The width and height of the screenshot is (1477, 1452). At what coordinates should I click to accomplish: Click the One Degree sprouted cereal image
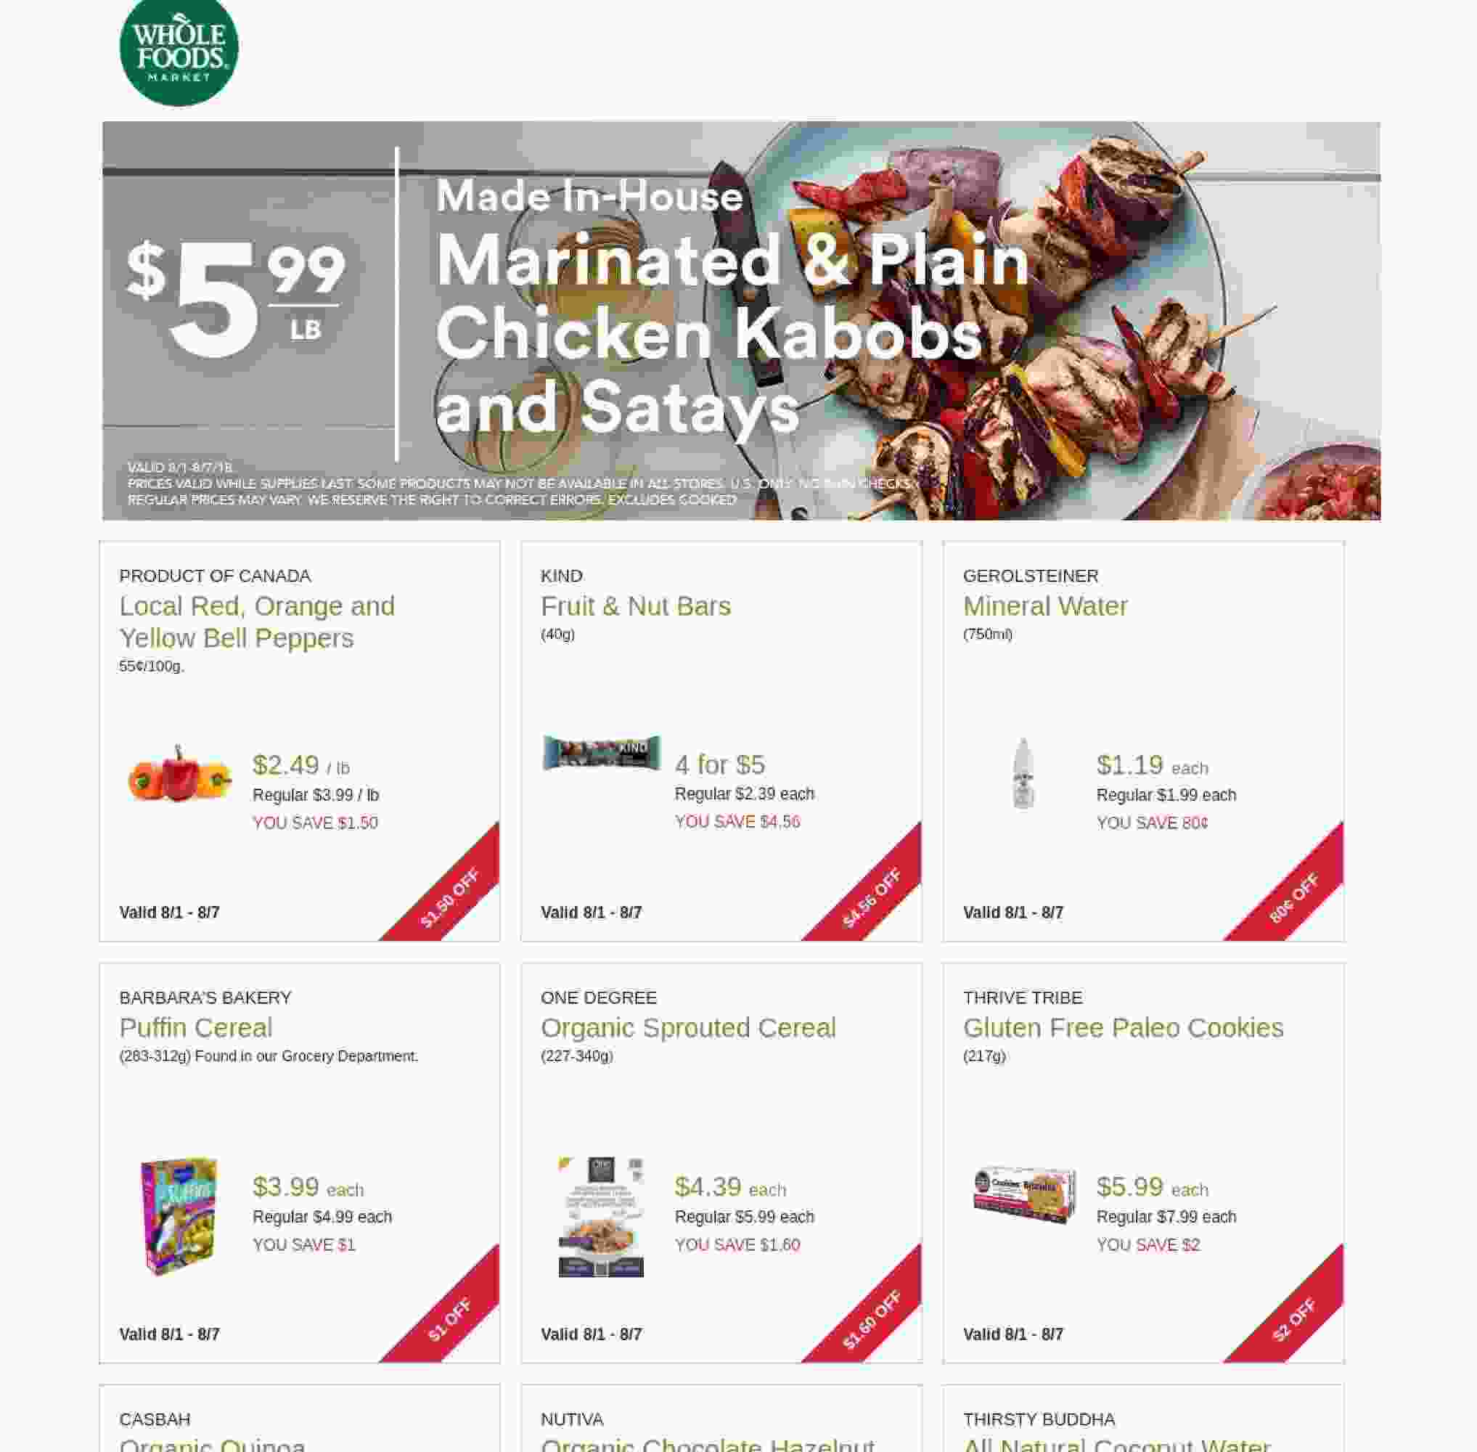602,1216
